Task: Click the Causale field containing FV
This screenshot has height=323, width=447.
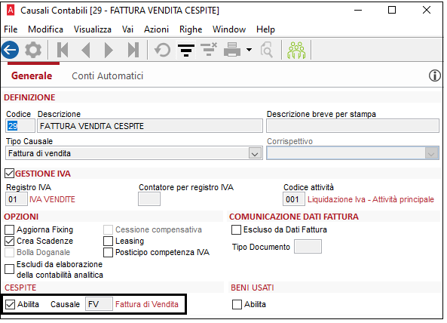Action: pyautogui.click(x=99, y=304)
